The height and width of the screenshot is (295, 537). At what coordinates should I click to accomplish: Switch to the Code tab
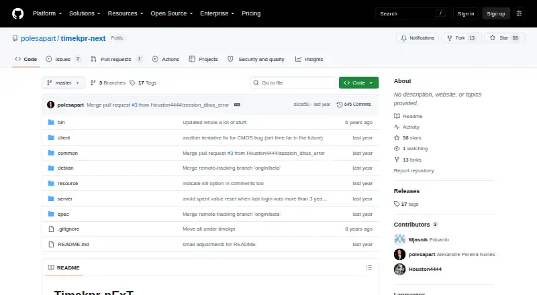click(26, 59)
